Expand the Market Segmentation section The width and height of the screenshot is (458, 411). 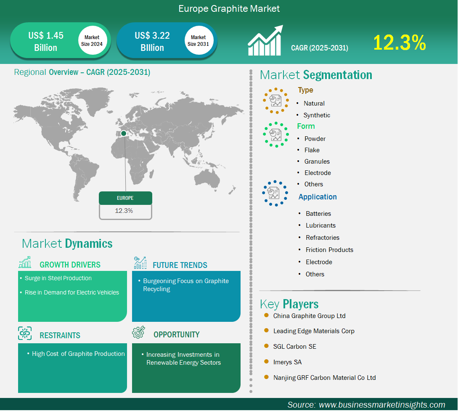tap(316, 75)
